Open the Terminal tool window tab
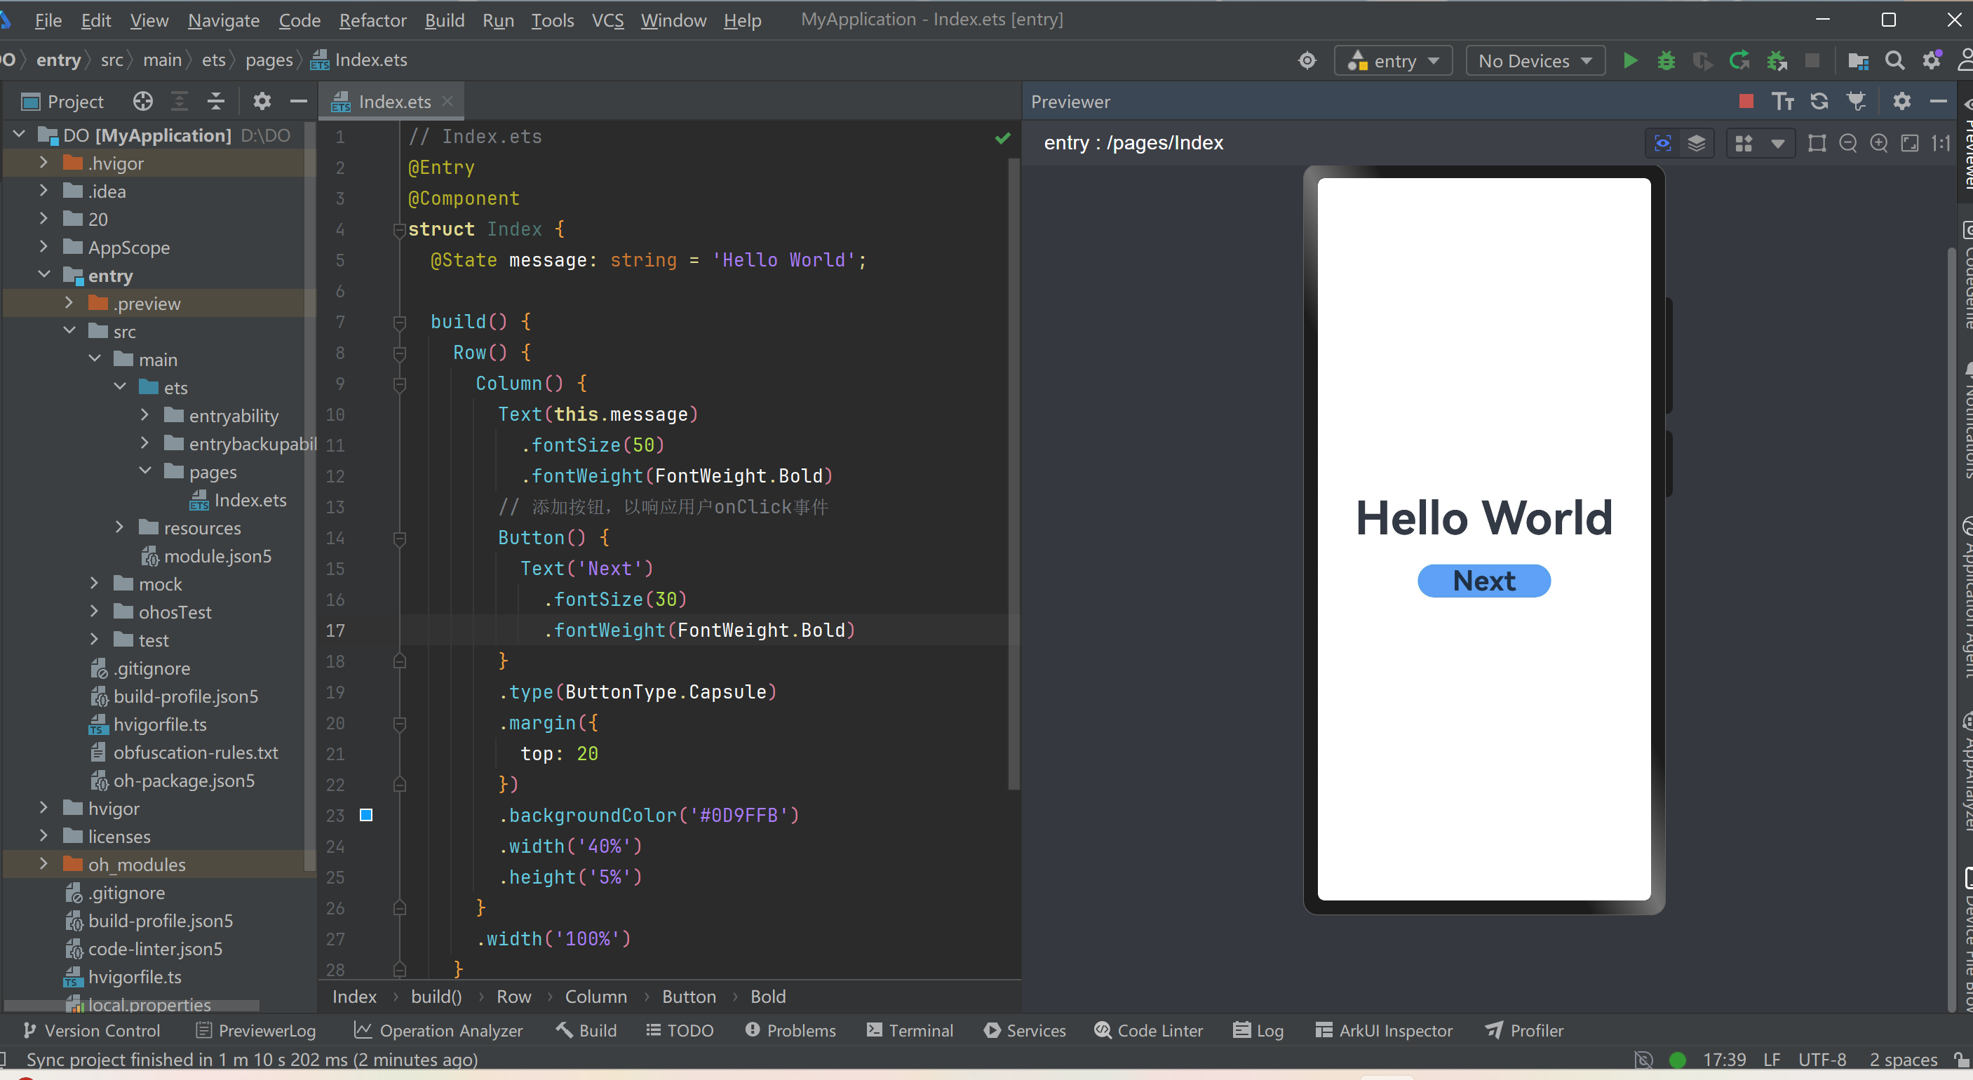 910,1030
